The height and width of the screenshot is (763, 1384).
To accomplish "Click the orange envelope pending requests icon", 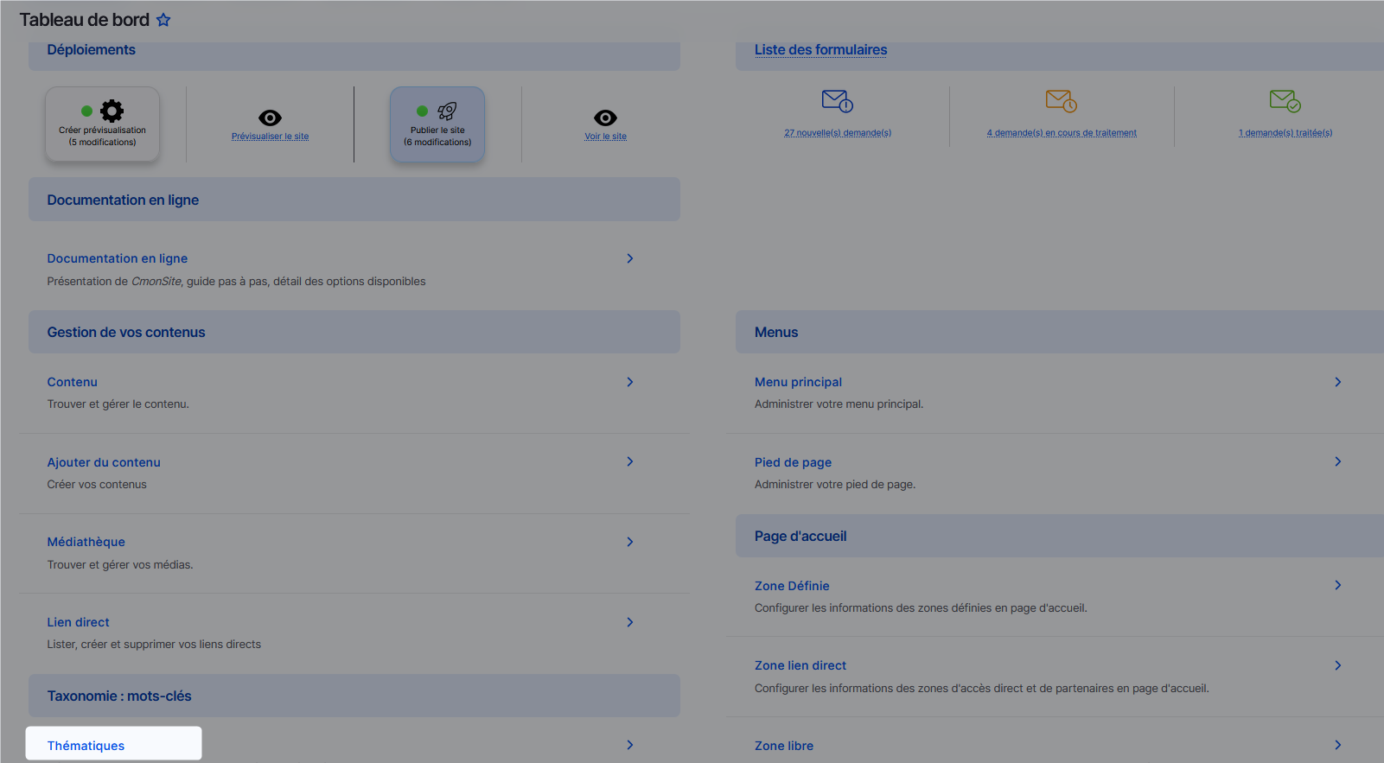I will pos(1061,101).
